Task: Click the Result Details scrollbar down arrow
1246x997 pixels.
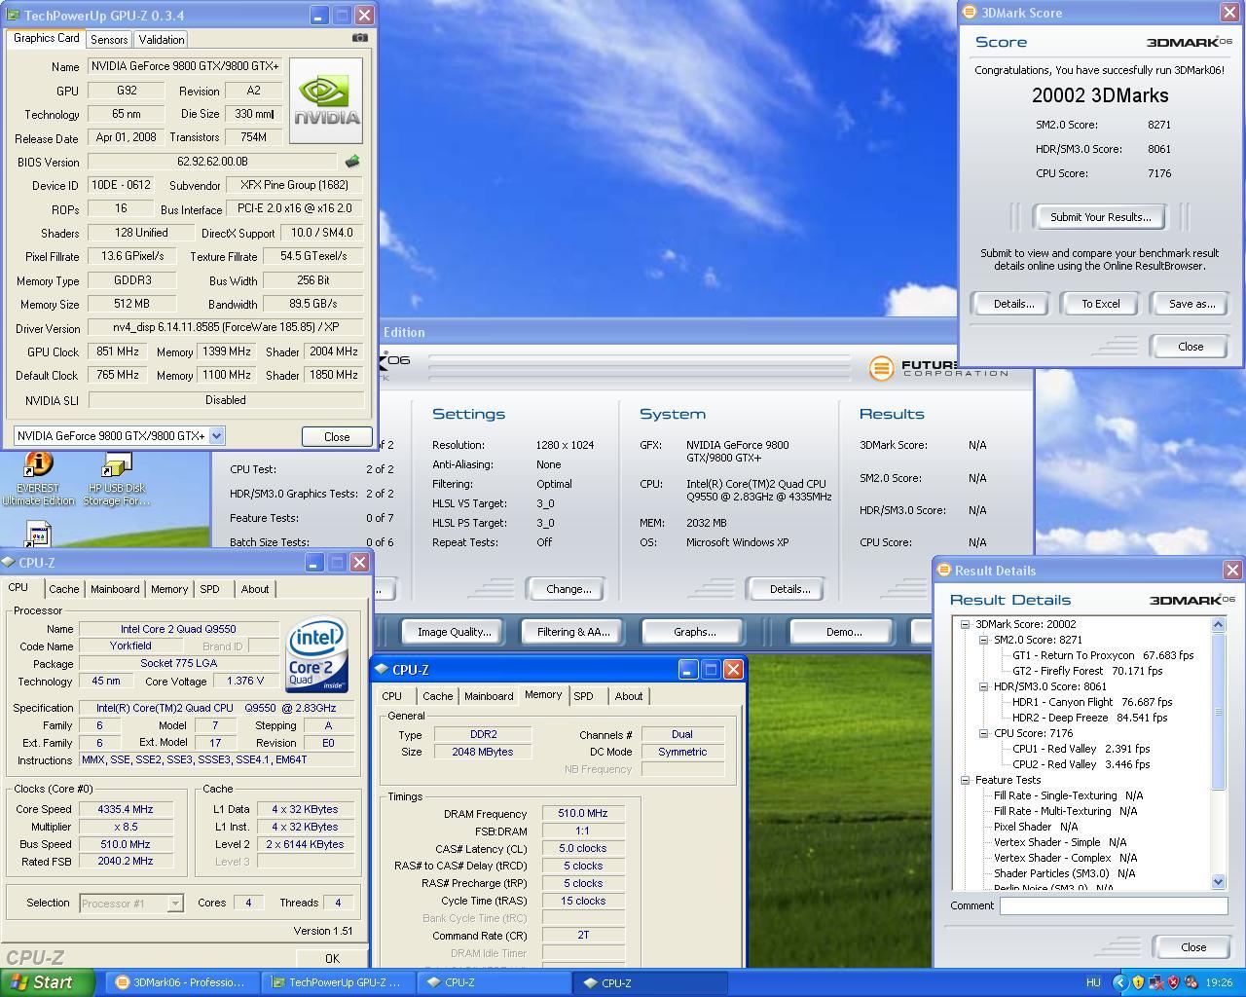Action: click(x=1218, y=881)
